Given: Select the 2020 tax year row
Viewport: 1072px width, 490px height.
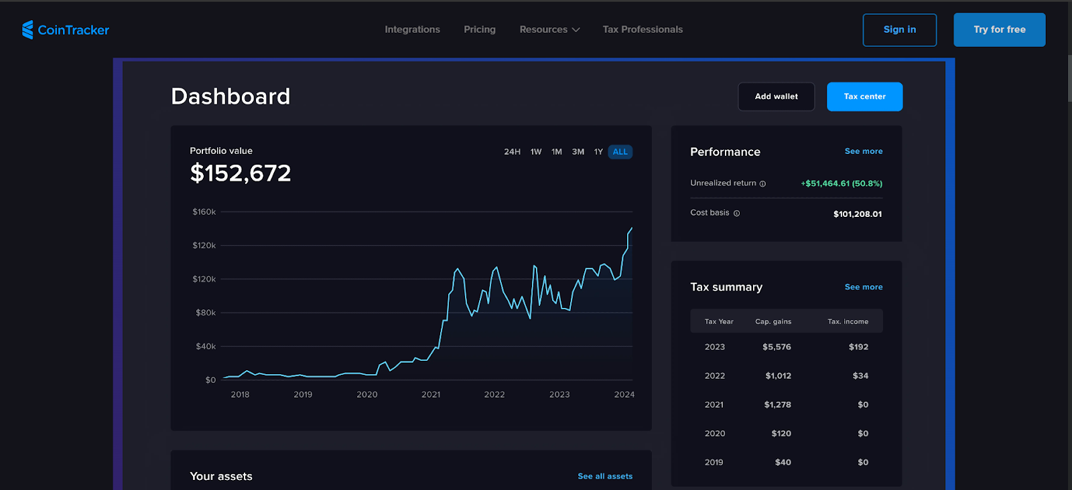Looking at the screenshot, I should click(x=787, y=433).
